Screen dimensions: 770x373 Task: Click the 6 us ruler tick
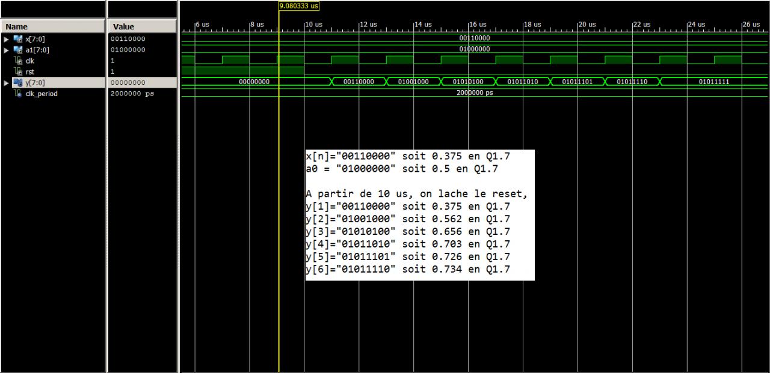click(202, 25)
